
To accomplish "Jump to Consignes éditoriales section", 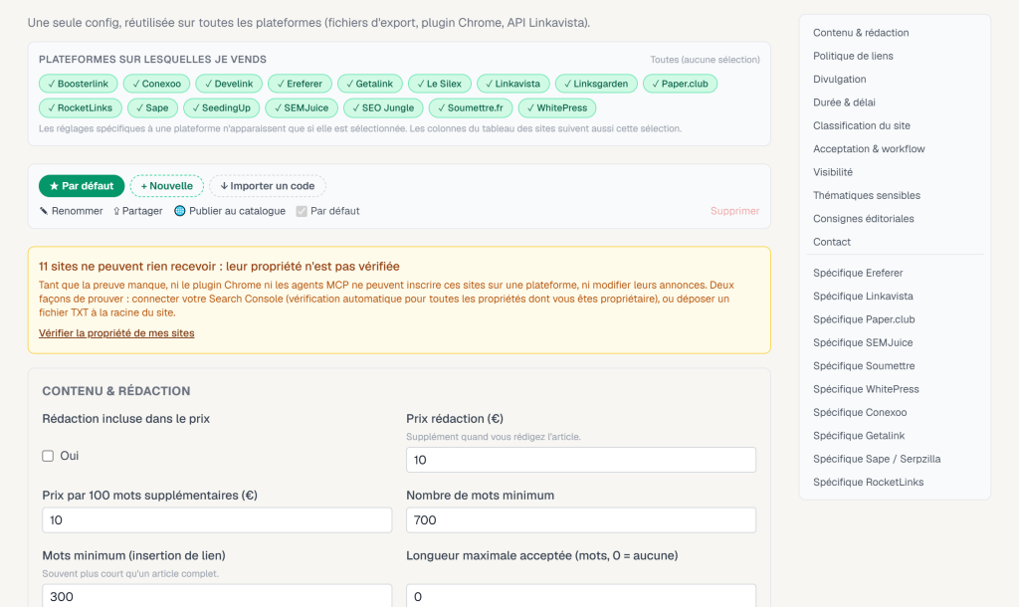I will click(x=863, y=219).
